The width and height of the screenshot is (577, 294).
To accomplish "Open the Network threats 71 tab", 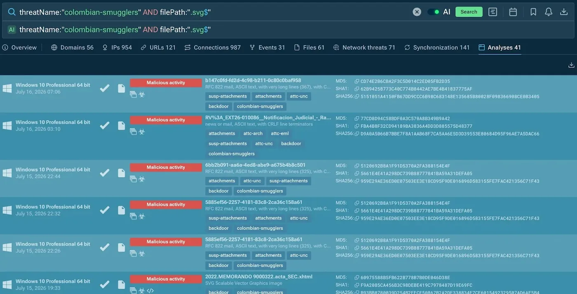I will pos(364,47).
